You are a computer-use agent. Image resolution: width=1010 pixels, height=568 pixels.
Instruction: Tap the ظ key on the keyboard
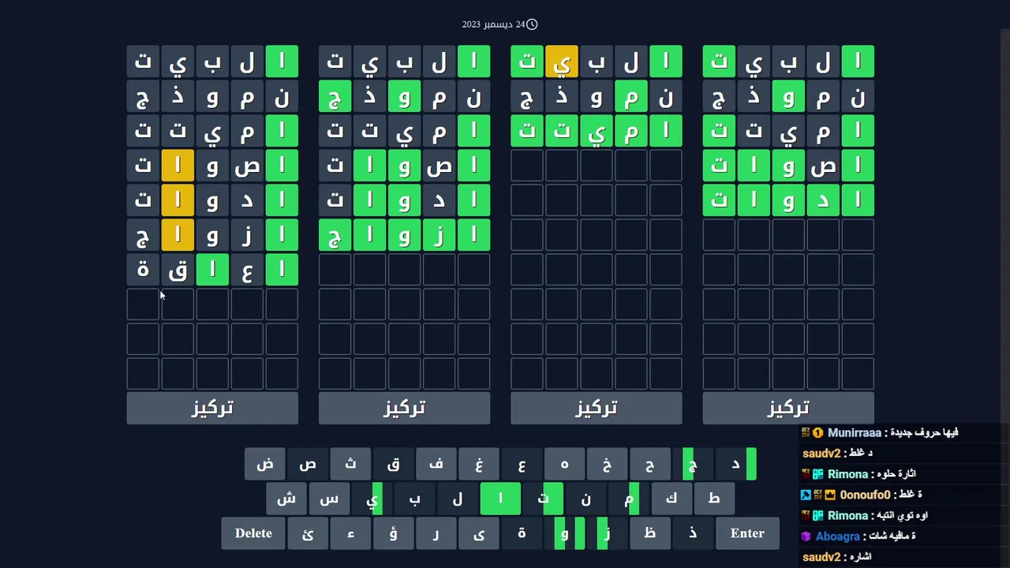click(x=649, y=533)
